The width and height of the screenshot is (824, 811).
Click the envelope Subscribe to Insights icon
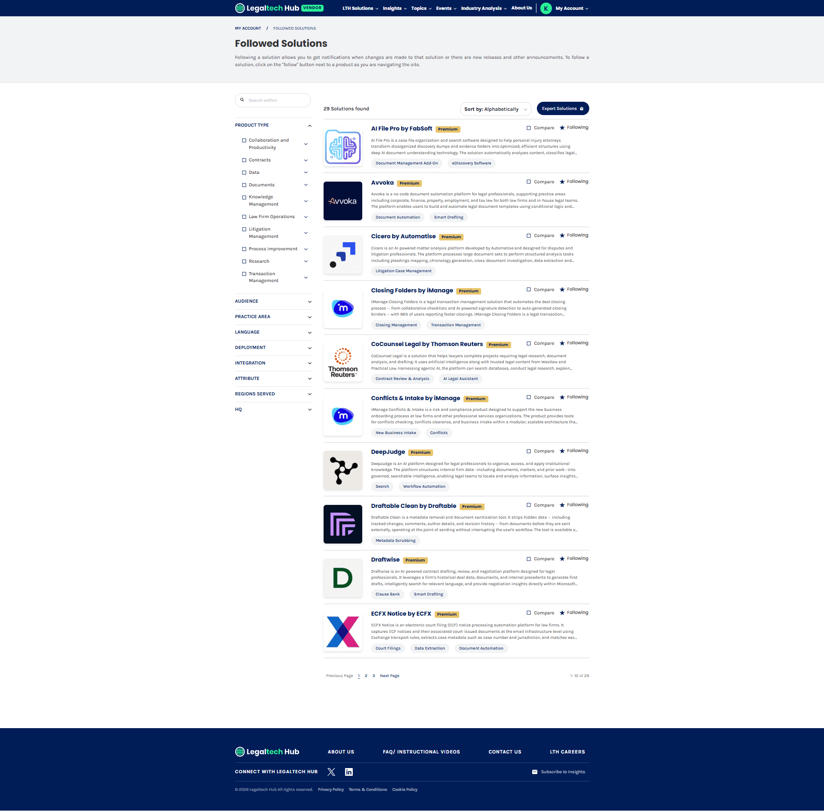(x=535, y=772)
